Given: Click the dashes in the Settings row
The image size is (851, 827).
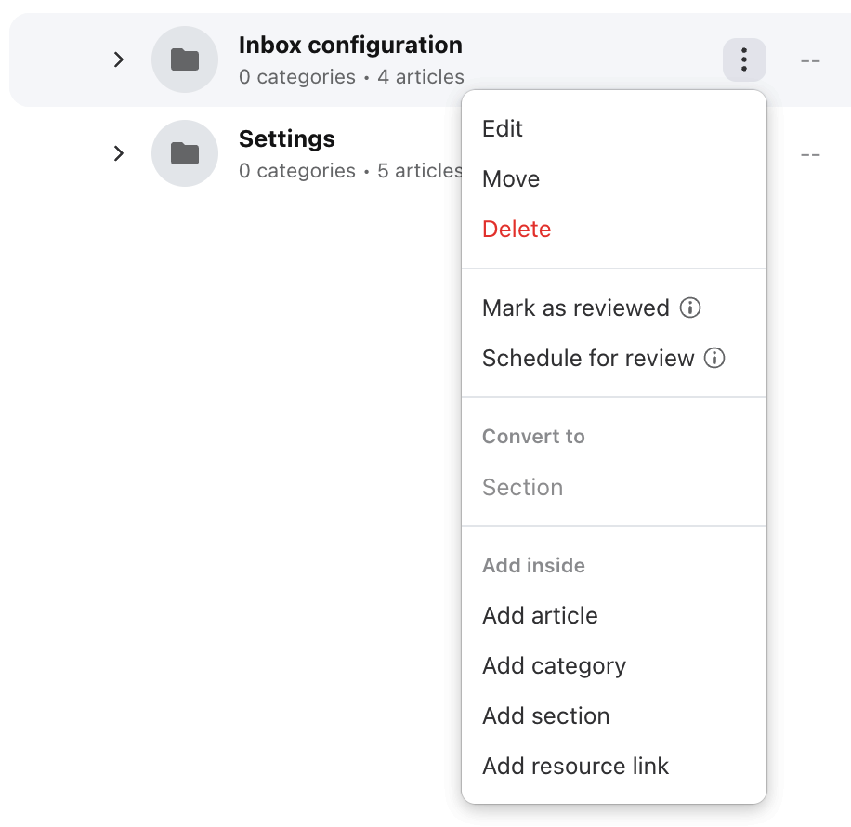Looking at the screenshot, I should click(810, 155).
